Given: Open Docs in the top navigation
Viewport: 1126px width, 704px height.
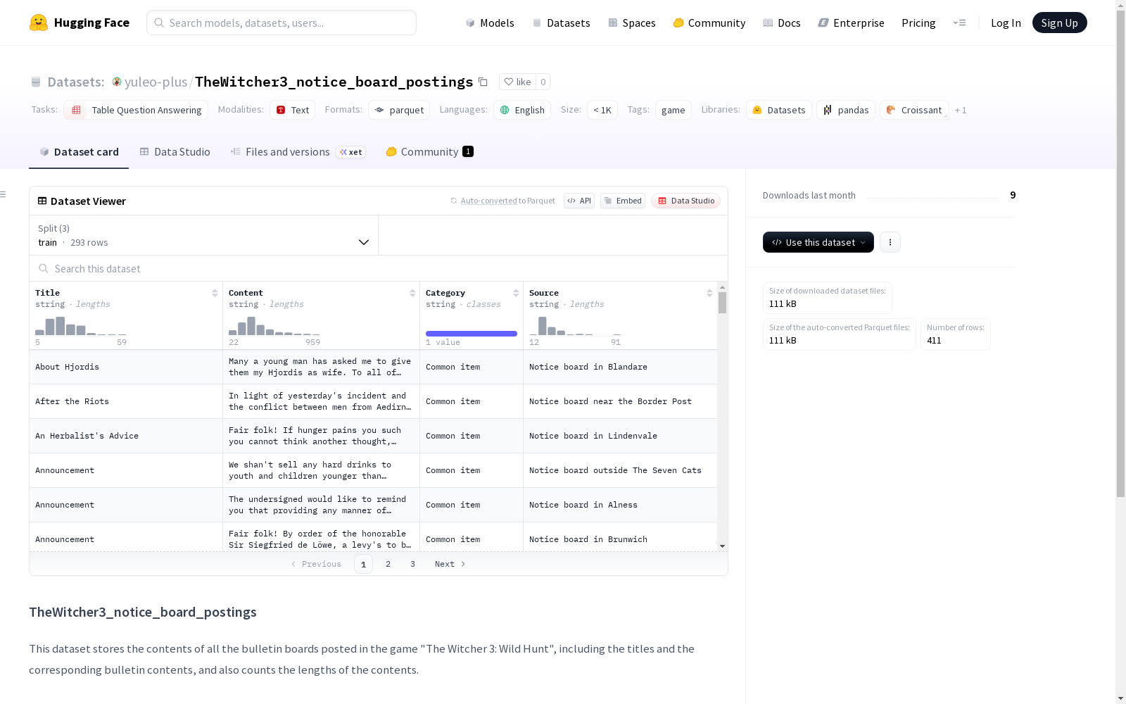Looking at the screenshot, I should pos(782,23).
